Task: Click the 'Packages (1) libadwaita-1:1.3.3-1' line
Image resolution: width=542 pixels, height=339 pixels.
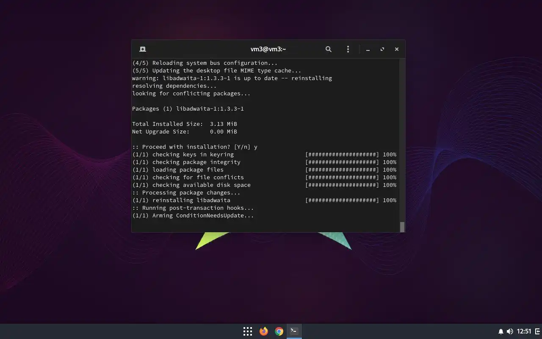Action: (188, 108)
